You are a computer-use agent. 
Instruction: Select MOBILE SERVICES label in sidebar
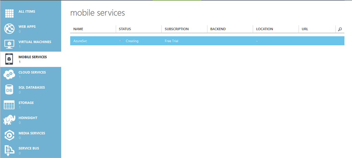33,57
